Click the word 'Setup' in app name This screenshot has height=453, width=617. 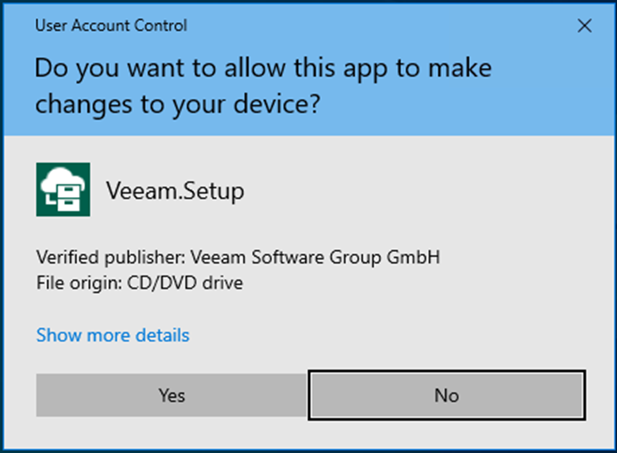click(213, 192)
